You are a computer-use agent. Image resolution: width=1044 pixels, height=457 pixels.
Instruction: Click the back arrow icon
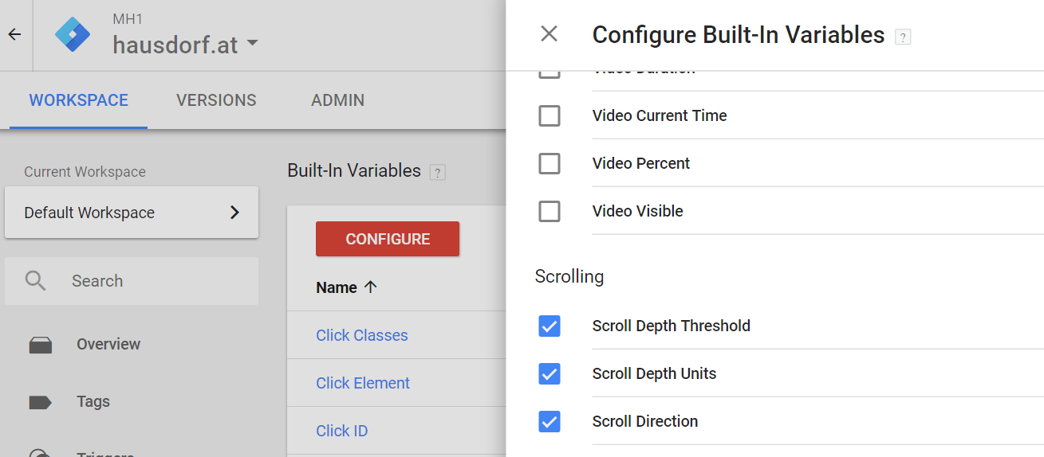click(14, 35)
